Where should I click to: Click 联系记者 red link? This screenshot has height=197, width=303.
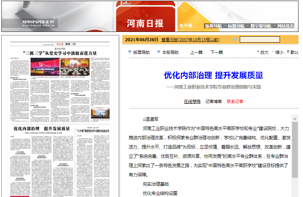click(x=235, y=101)
